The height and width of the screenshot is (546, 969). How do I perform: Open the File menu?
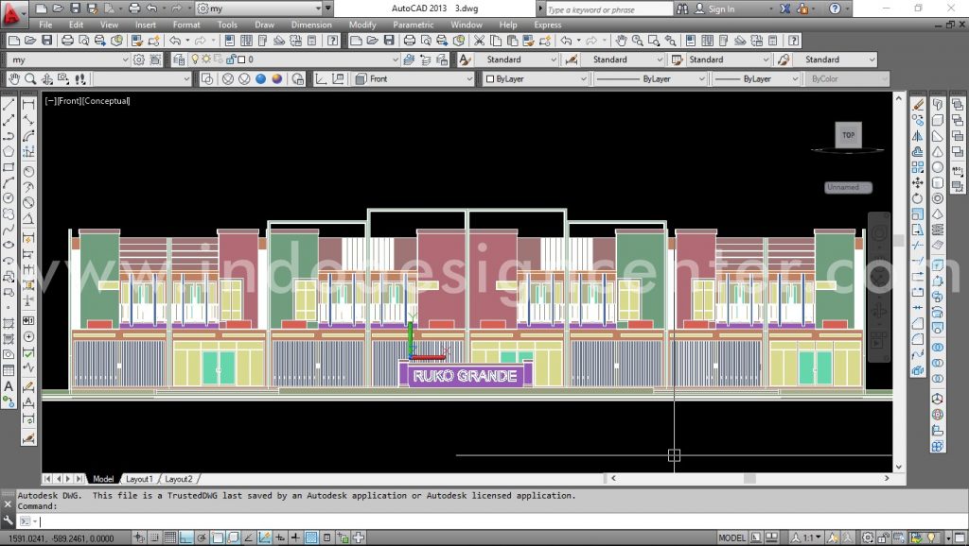[x=45, y=25]
